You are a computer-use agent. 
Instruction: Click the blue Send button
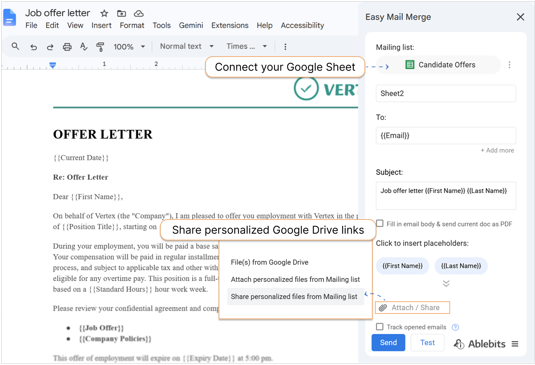[388, 343]
